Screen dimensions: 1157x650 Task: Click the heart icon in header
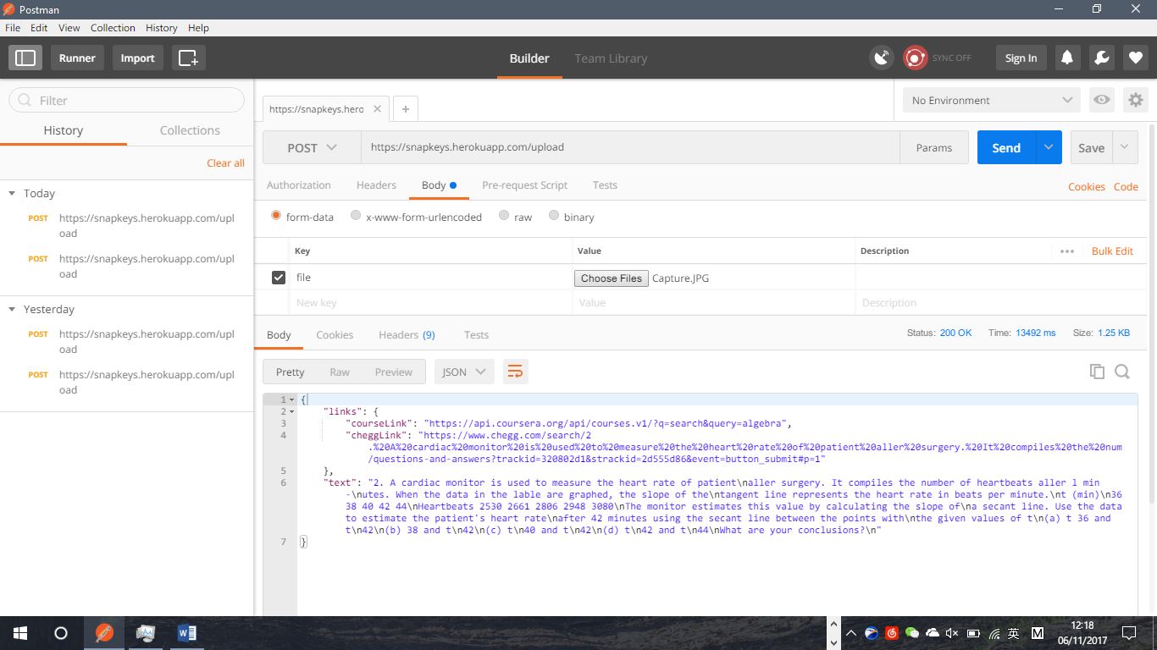point(1135,58)
